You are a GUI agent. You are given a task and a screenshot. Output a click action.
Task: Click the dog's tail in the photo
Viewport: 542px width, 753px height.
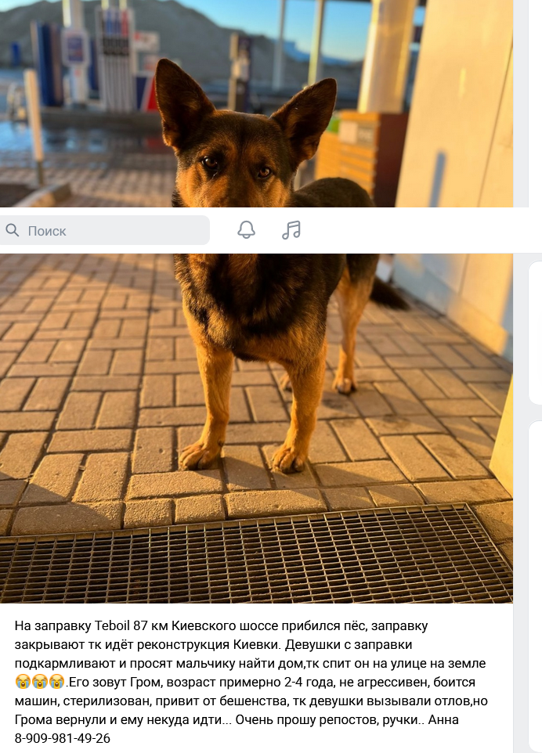(x=389, y=294)
